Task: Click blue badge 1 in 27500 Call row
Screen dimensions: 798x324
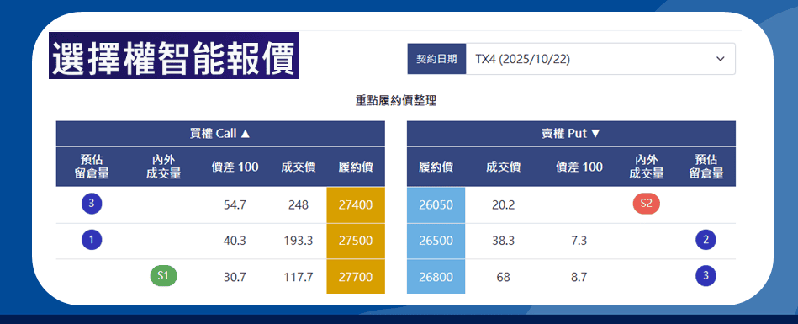Action: tap(92, 241)
